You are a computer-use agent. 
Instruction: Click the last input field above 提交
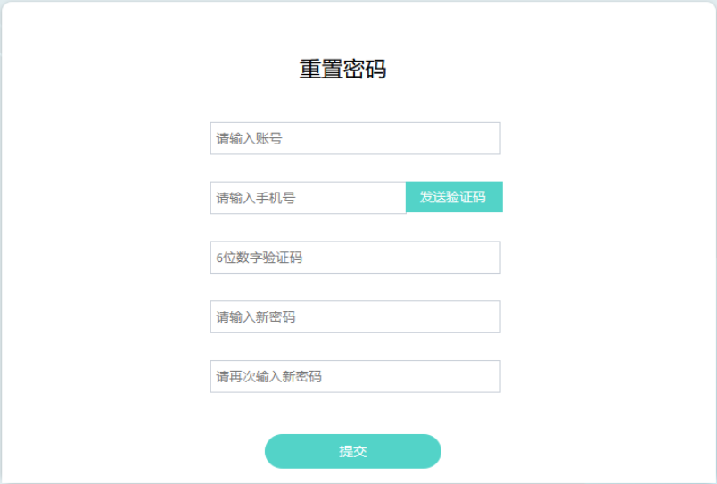pyautogui.click(x=355, y=376)
